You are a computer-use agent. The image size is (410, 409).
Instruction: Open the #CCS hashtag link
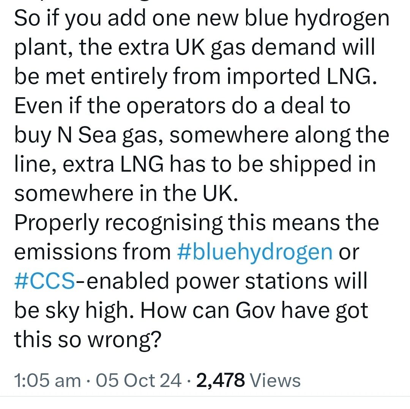click(45, 281)
